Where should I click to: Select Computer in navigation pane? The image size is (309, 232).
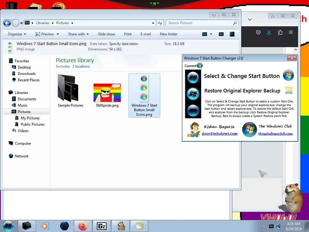tap(23, 143)
